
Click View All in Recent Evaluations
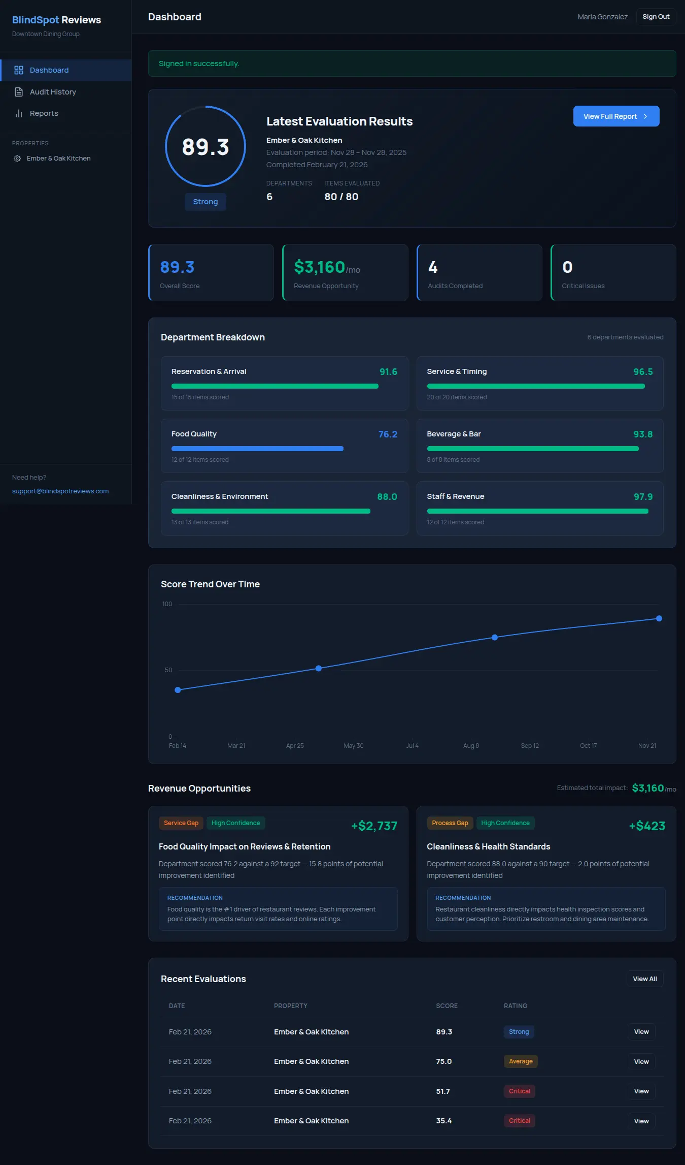click(x=644, y=979)
